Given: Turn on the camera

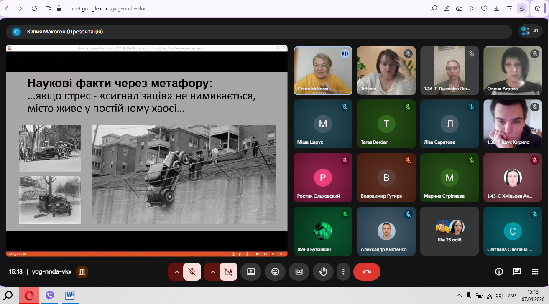Looking at the screenshot, I should pyautogui.click(x=228, y=271).
